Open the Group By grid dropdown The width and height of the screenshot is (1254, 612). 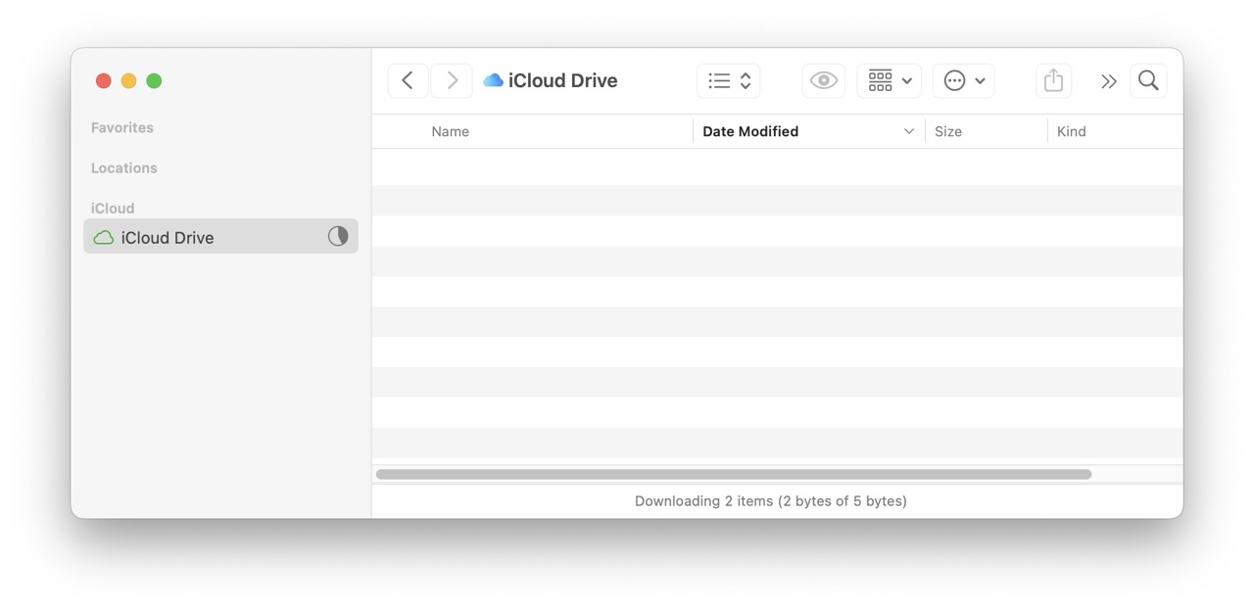890,80
